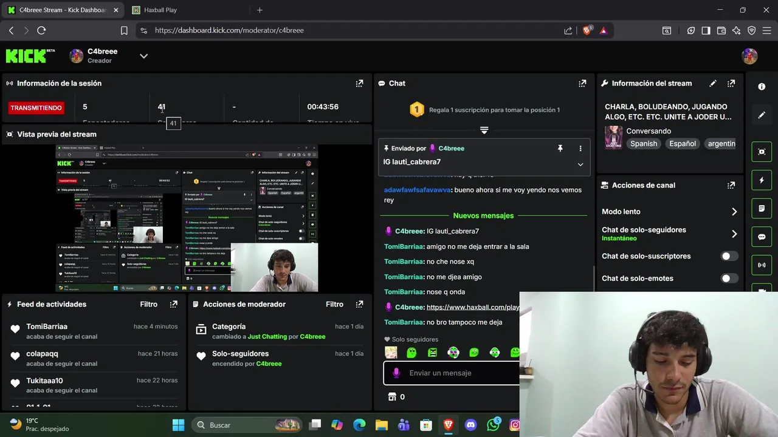Open Modo lento settings arrow
The width and height of the screenshot is (778, 437).
(x=734, y=212)
